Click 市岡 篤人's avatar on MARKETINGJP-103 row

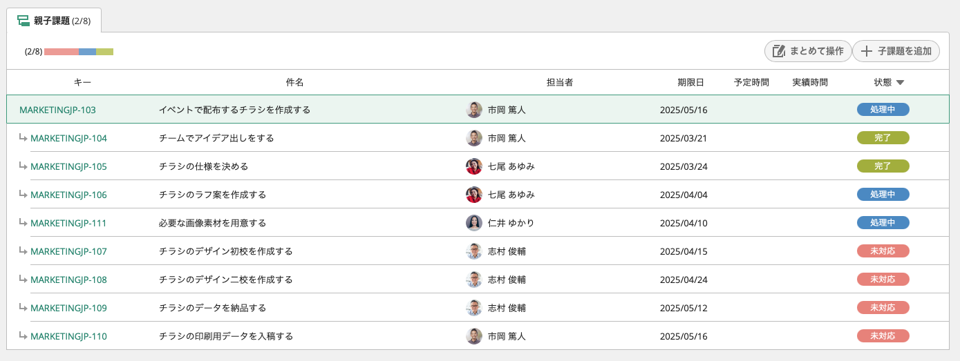point(474,110)
